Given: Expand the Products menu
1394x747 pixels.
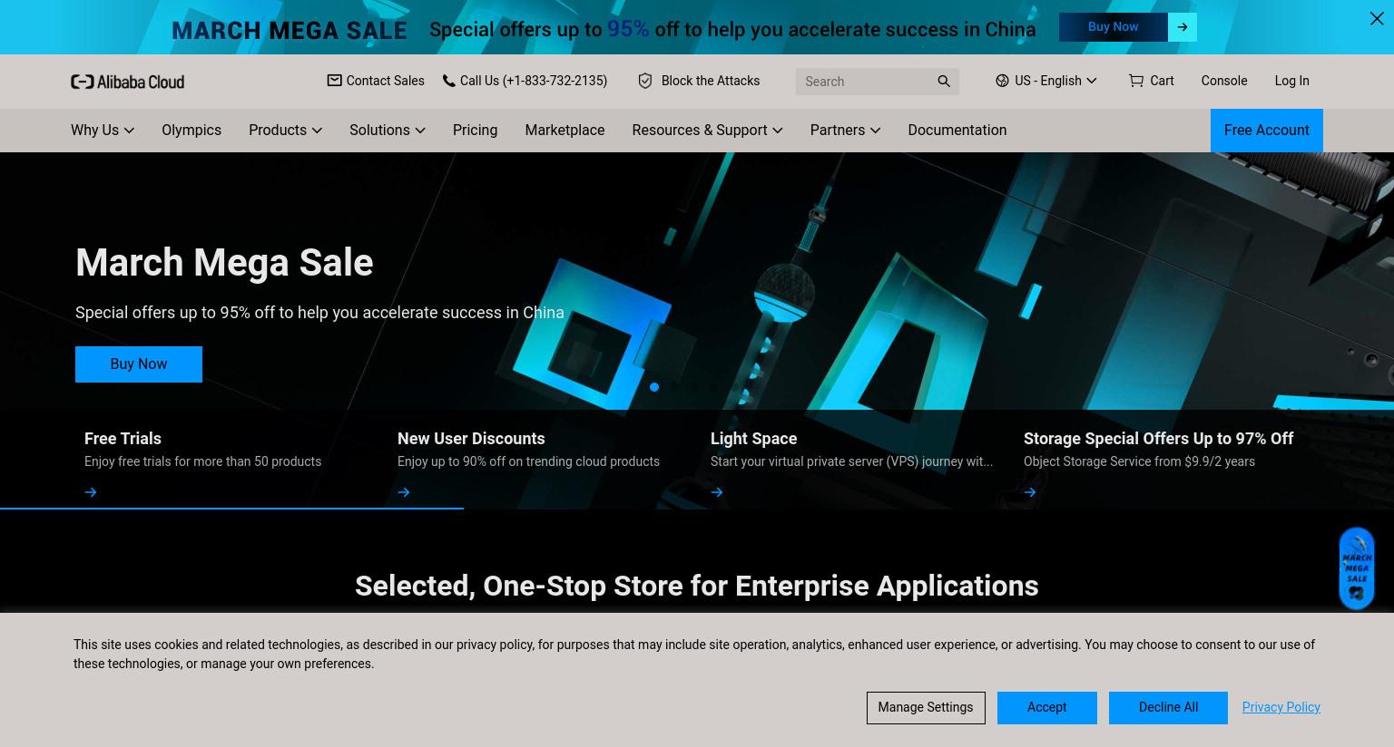Looking at the screenshot, I should tap(285, 131).
